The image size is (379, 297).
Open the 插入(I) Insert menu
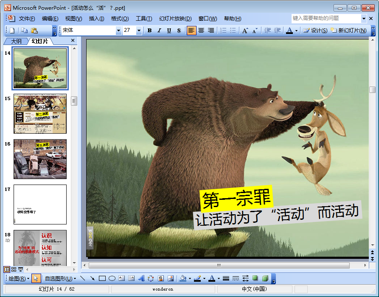tap(96, 19)
